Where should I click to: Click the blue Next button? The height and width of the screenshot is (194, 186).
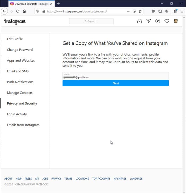tap(116, 83)
